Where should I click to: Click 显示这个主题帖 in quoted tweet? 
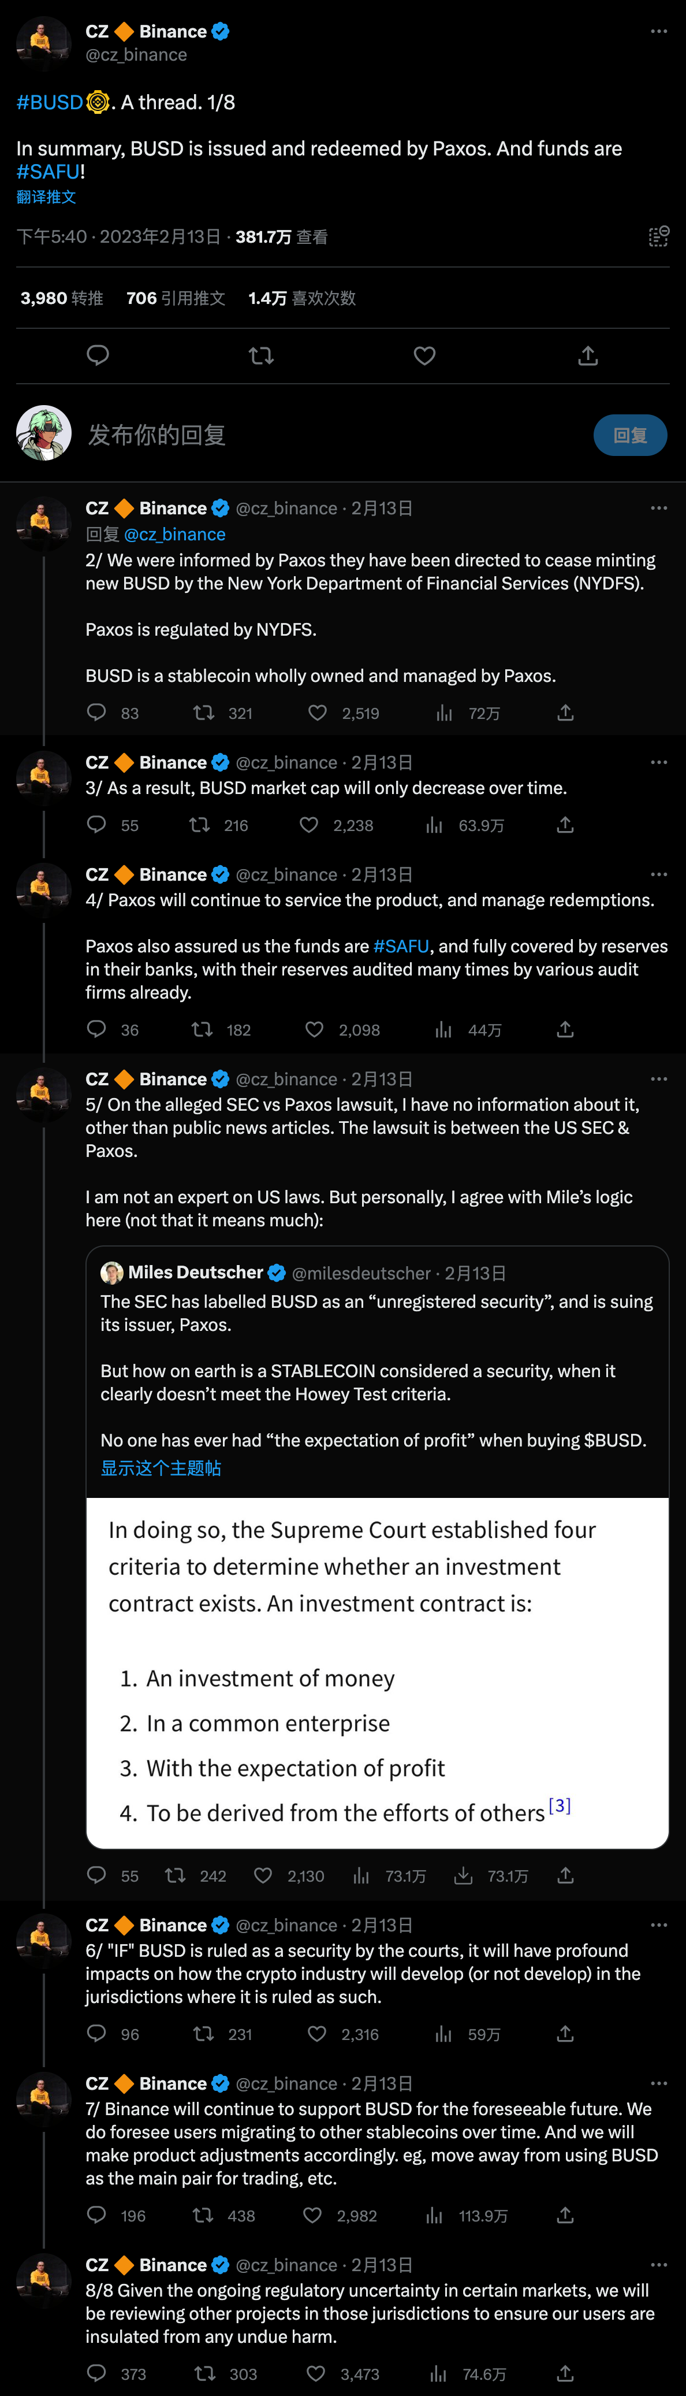(x=161, y=1468)
